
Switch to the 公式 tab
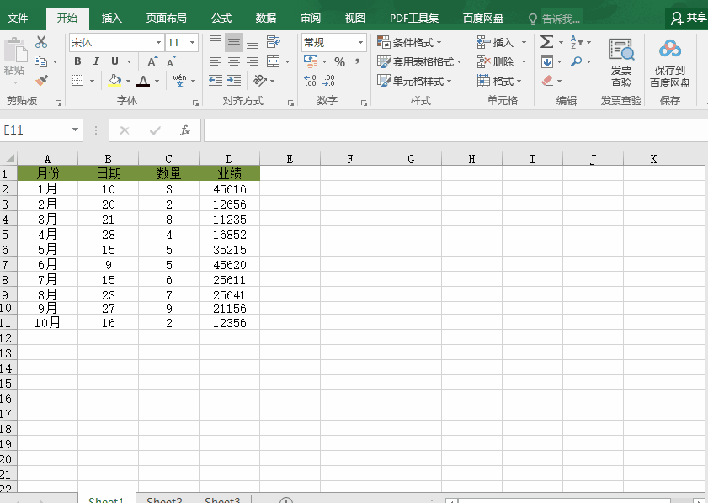(x=221, y=18)
